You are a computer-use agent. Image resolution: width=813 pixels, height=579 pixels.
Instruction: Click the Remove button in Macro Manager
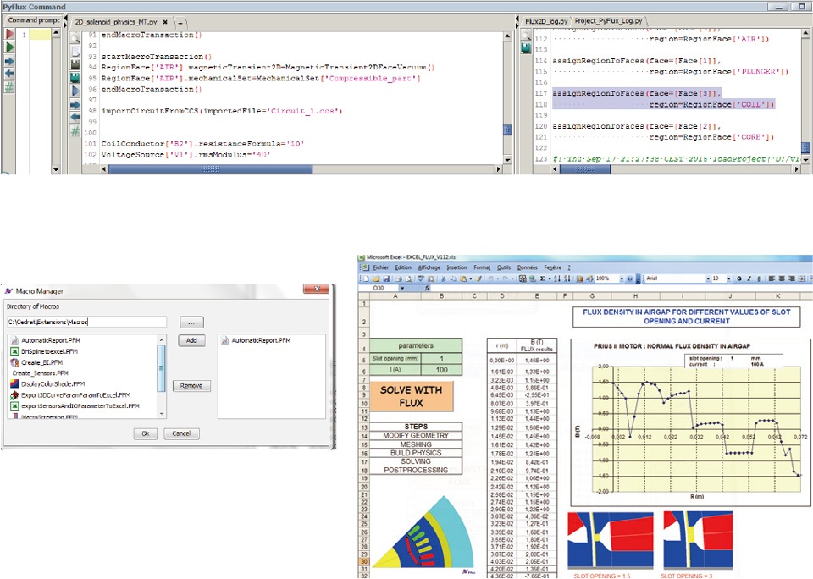tap(191, 385)
